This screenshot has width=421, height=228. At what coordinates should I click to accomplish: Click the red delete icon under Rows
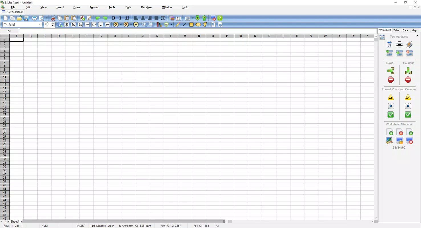click(x=391, y=80)
